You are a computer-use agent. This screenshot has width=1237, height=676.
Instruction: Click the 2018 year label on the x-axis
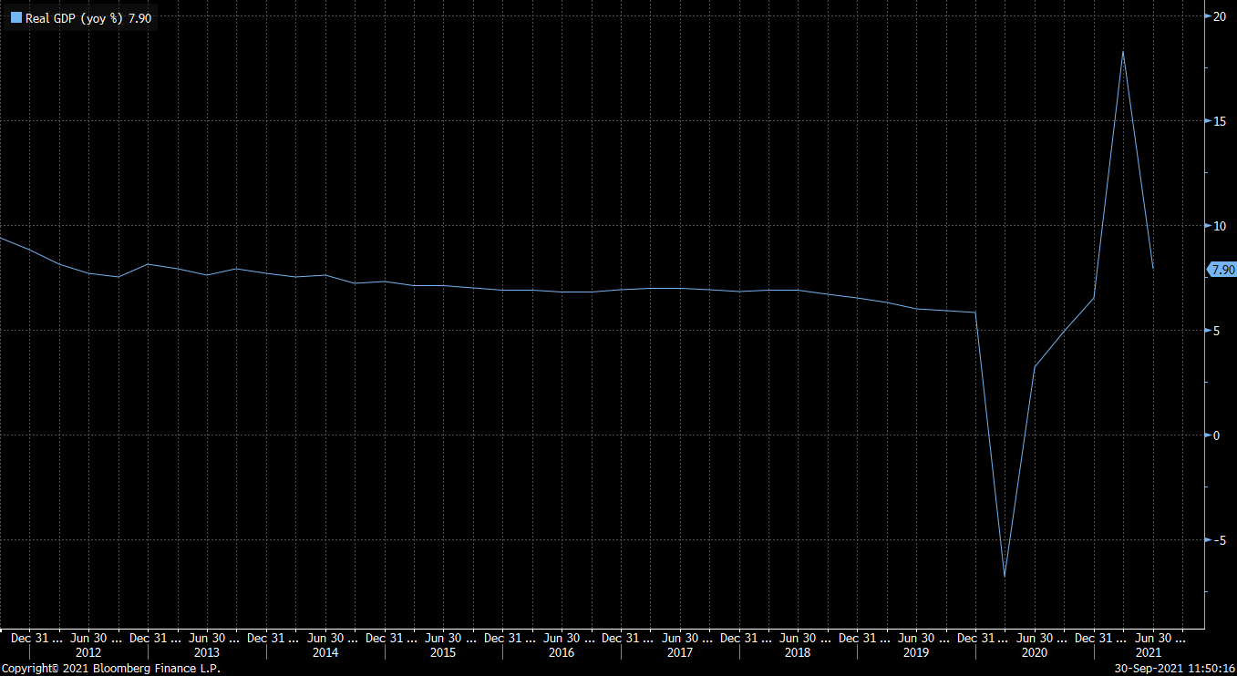[798, 653]
